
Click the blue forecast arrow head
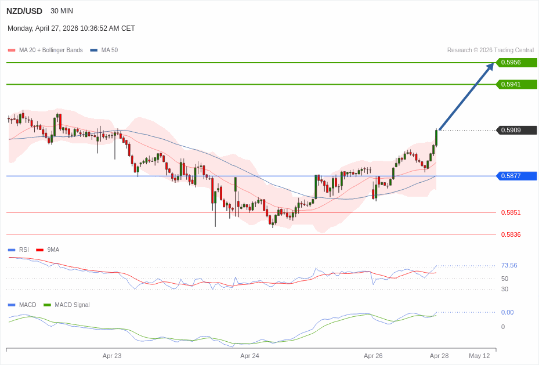pos(489,67)
